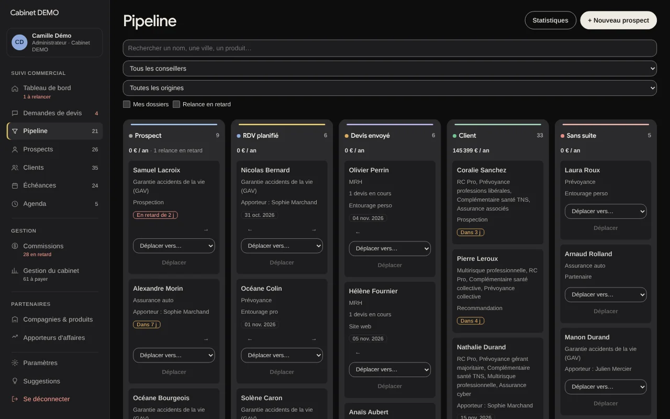
Task: Click the "En retard de 2 j" badge
Action: (155, 215)
